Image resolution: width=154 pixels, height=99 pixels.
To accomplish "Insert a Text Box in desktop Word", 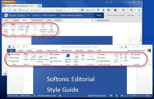I will [x=116, y=58].
